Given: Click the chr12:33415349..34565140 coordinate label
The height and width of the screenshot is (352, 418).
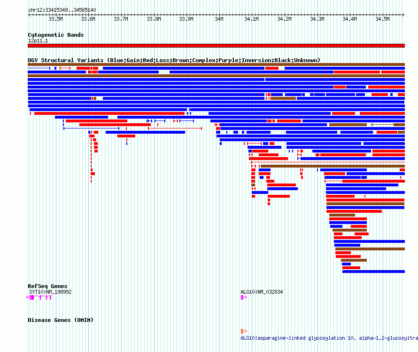Looking at the screenshot, I should tap(62, 10).
